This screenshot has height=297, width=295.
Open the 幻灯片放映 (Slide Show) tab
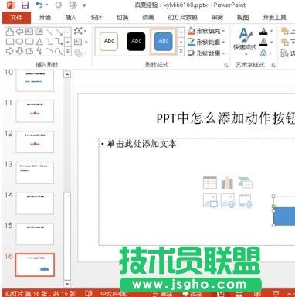coord(182,18)
